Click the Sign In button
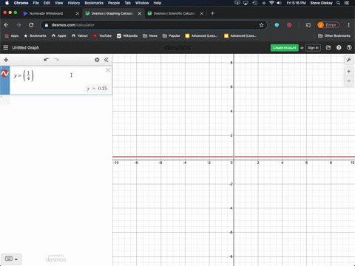The width and height of the screenshot is (355, 266). point(313,47)
